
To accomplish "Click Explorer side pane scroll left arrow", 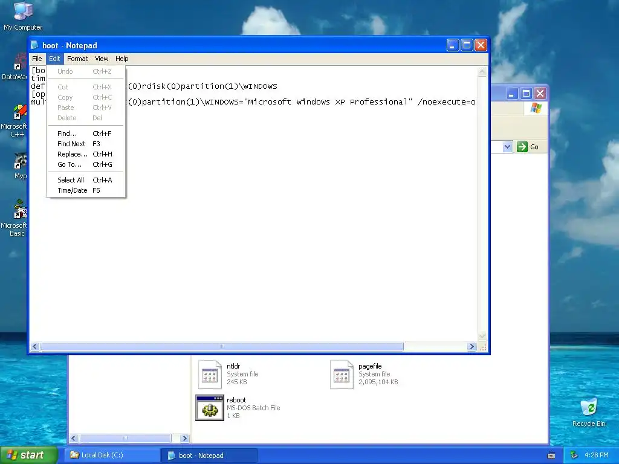I will tap(73, 439).
